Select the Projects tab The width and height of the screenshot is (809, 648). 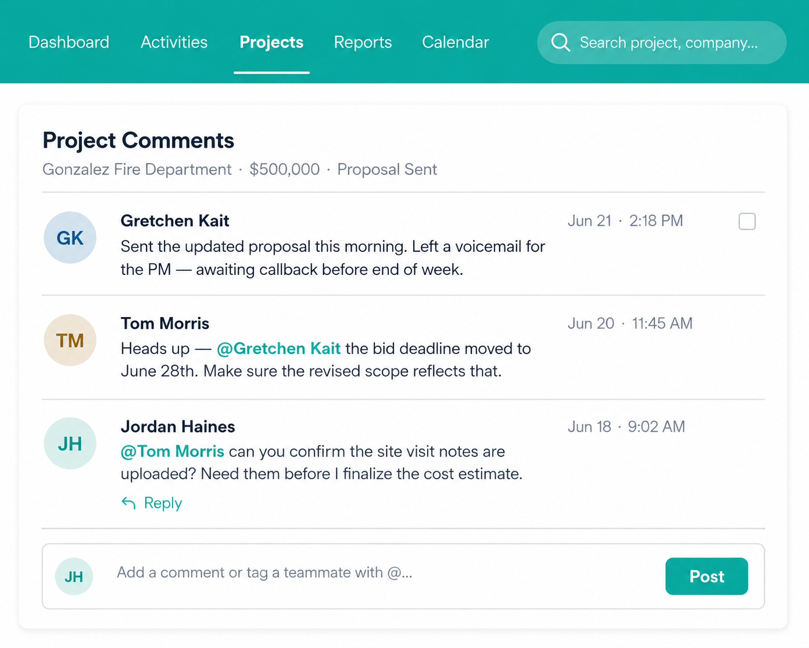[x=271, y=42]
